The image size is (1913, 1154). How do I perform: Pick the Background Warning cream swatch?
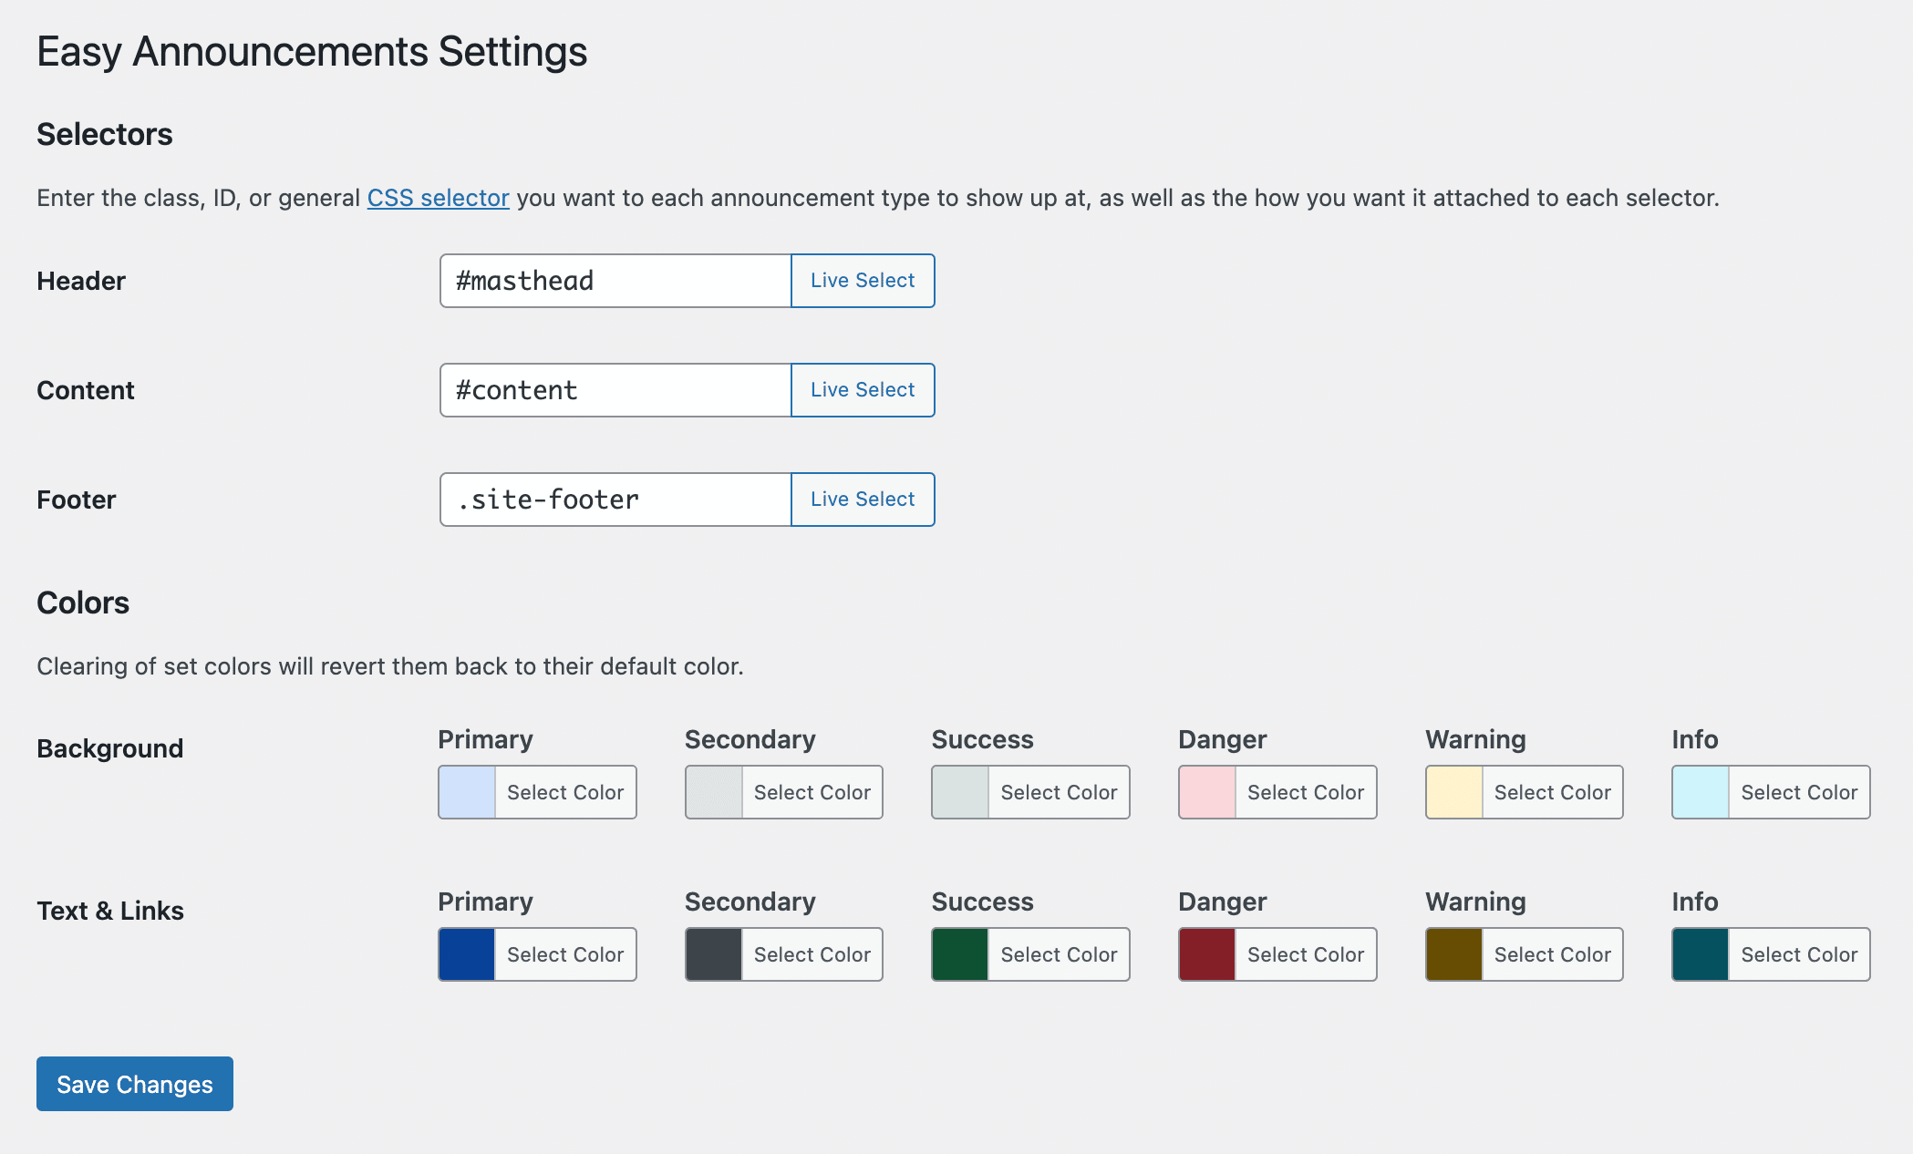click(1454, 792)
